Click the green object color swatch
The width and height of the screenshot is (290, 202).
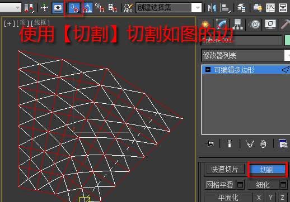pyautogui.click(x=287, y=40)
